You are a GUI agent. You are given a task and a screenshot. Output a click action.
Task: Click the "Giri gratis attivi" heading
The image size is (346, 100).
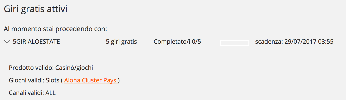[35, 10]
